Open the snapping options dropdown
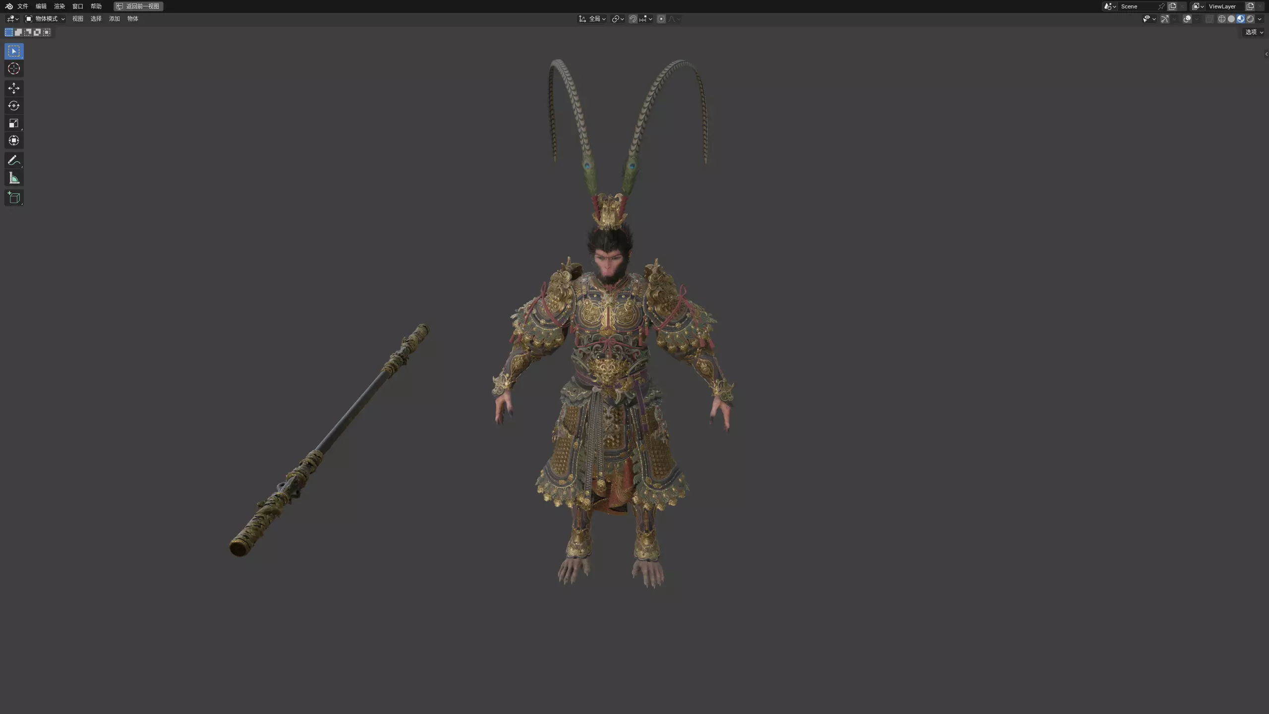This screenshot has height=714, width=1269. pos(646,19)
